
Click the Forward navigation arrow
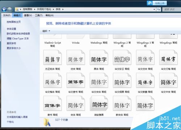[9, 9]
